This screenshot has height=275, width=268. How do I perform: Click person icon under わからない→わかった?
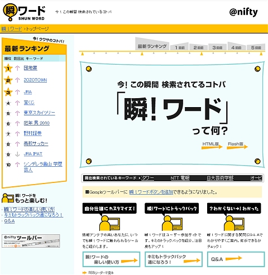(x=234, y=223)
